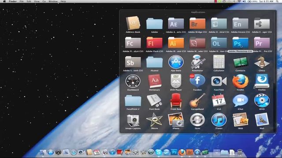Viewport: 282px width, 158px height.
Task: Open the Adobe Flash CS5 folder
Action: point(154,43)
